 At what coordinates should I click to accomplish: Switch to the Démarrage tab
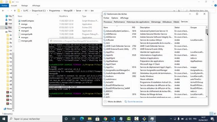tap(156, 22)
